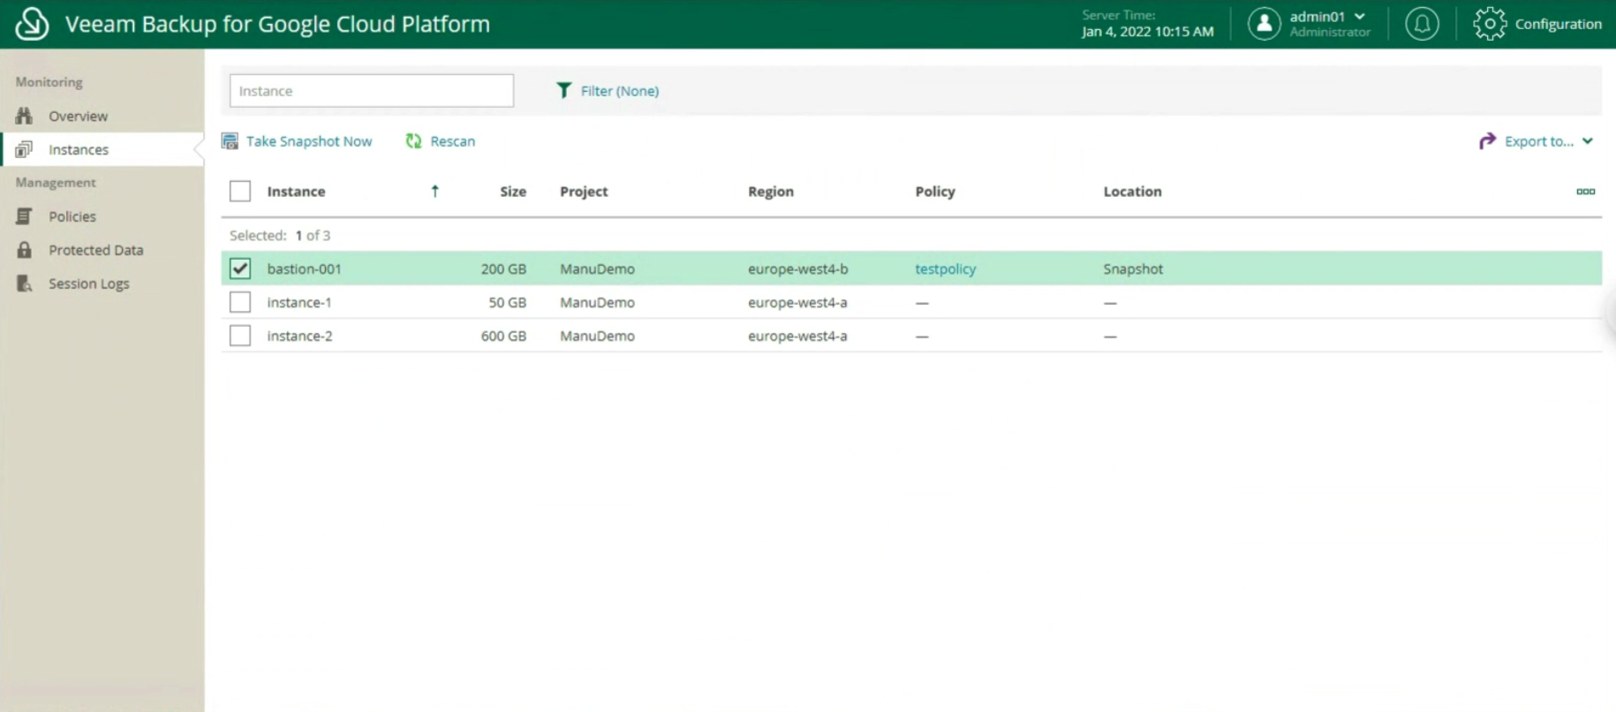Check the instance-2 checkbox
The height and width of the screenshot is (712, 1616).
click(x=240, y=336)
